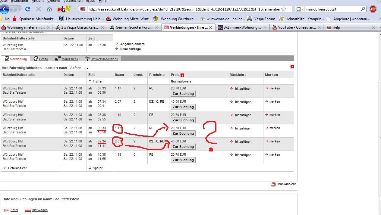Close the 'Verbindungen - Ihre' browser tab
Screen dimensions: 381x215
211,27
